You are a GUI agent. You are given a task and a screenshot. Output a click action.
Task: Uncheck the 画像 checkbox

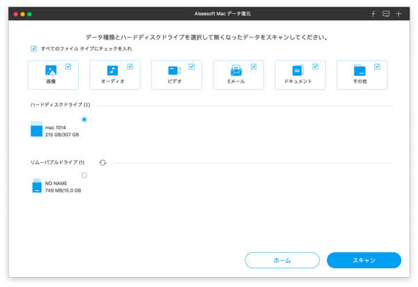pos(68,67)
